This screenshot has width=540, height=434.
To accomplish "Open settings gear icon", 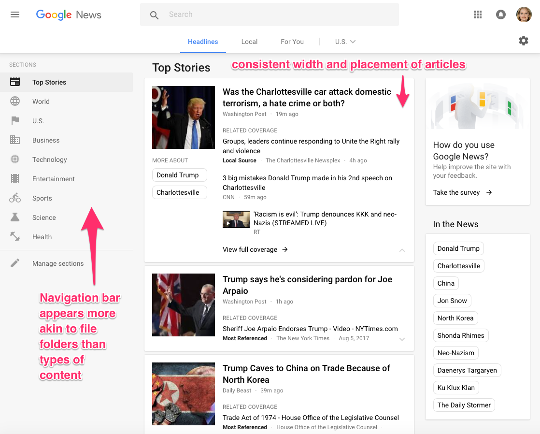I will coord(524,41).
